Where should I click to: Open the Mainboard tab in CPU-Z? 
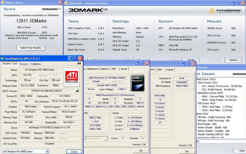[x=93, y=69]
